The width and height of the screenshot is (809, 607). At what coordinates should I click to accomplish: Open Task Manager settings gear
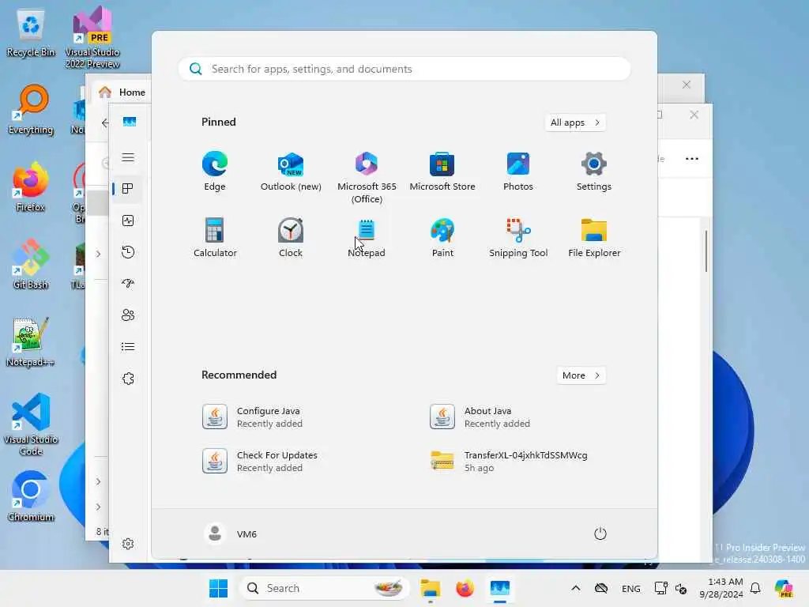128,544
